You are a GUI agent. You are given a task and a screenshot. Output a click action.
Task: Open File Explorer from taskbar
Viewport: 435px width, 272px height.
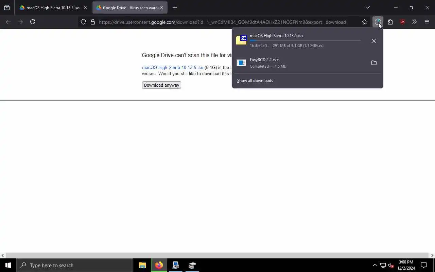pos(142,265)
